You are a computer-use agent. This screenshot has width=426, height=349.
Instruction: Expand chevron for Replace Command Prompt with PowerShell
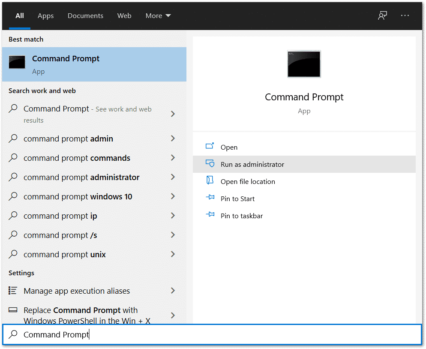pyautogui.click(x=173, y=315)
